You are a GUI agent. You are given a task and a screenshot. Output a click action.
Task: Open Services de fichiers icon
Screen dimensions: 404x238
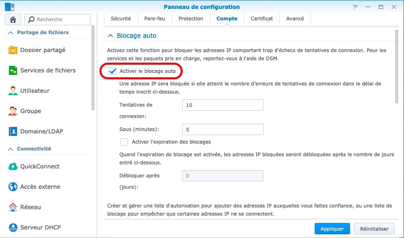pos(13,70)
